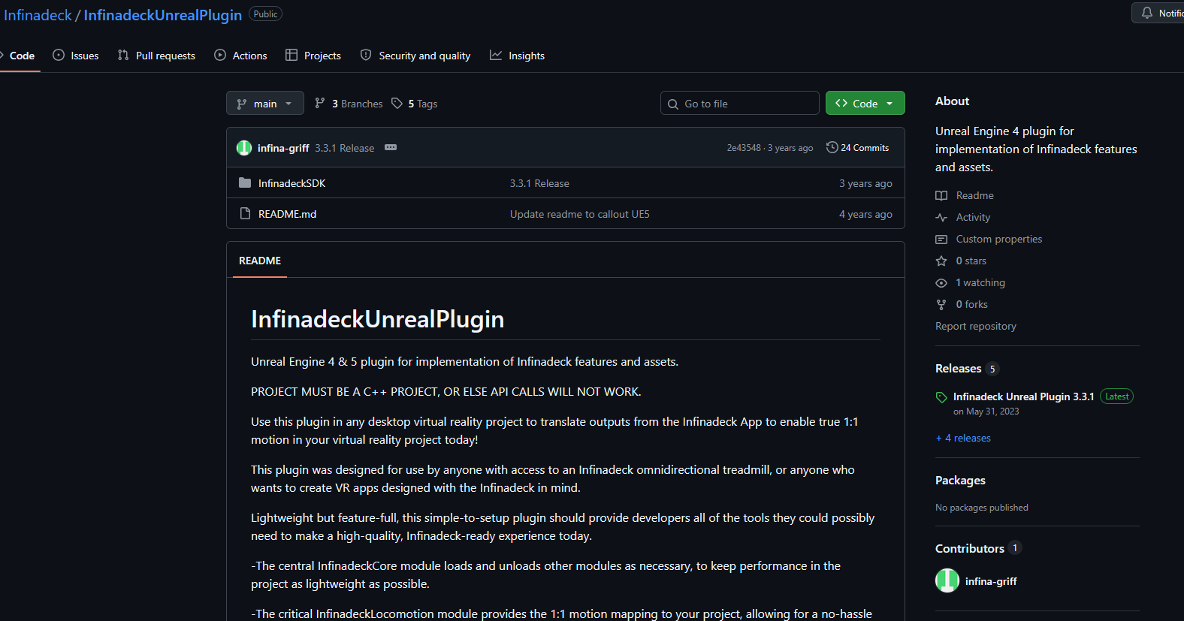Viewport: 1184px width, 621px height.
Task: View the 5 Tags link
Action: [x=415, y=104]
